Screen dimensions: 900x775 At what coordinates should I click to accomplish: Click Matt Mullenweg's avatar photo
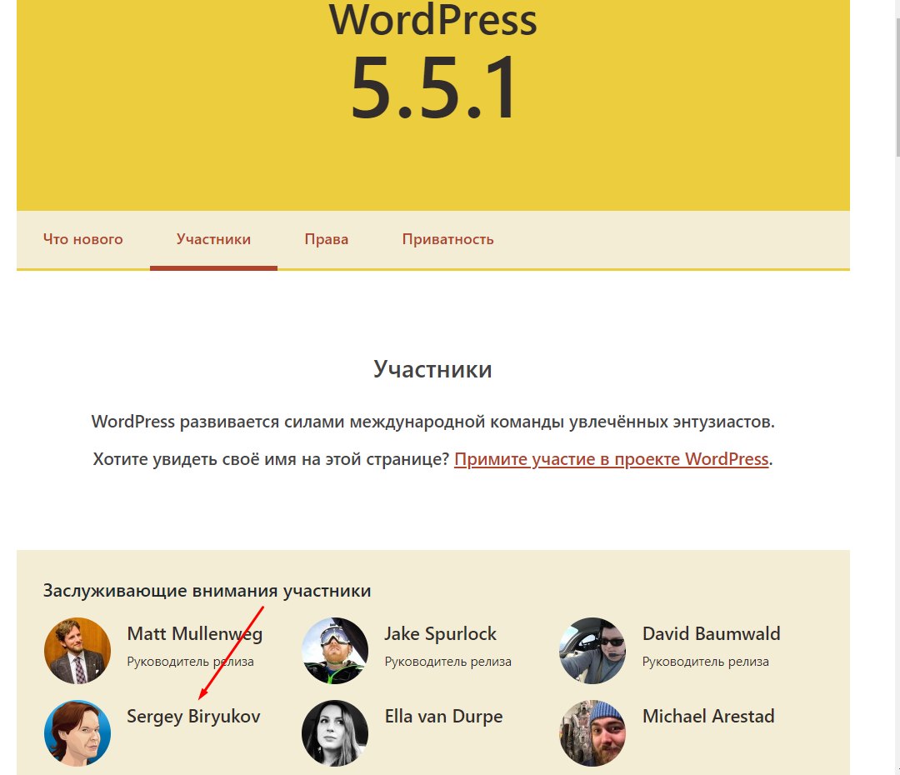click(x=77, y=651)
